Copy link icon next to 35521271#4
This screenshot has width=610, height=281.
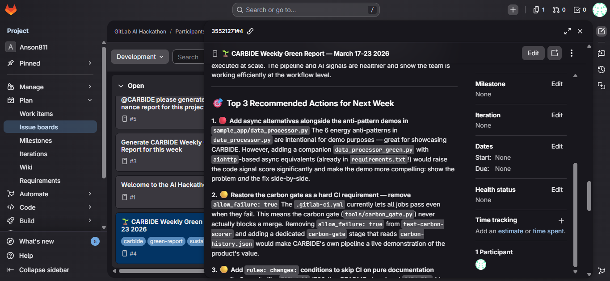click(250, 31)
